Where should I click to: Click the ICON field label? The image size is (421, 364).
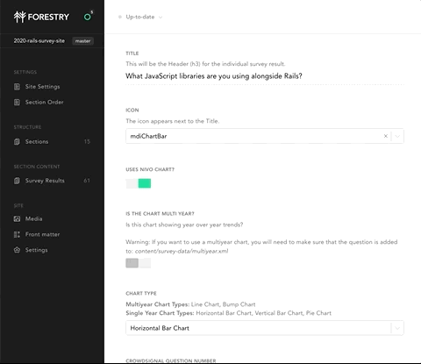click(132, 111)
